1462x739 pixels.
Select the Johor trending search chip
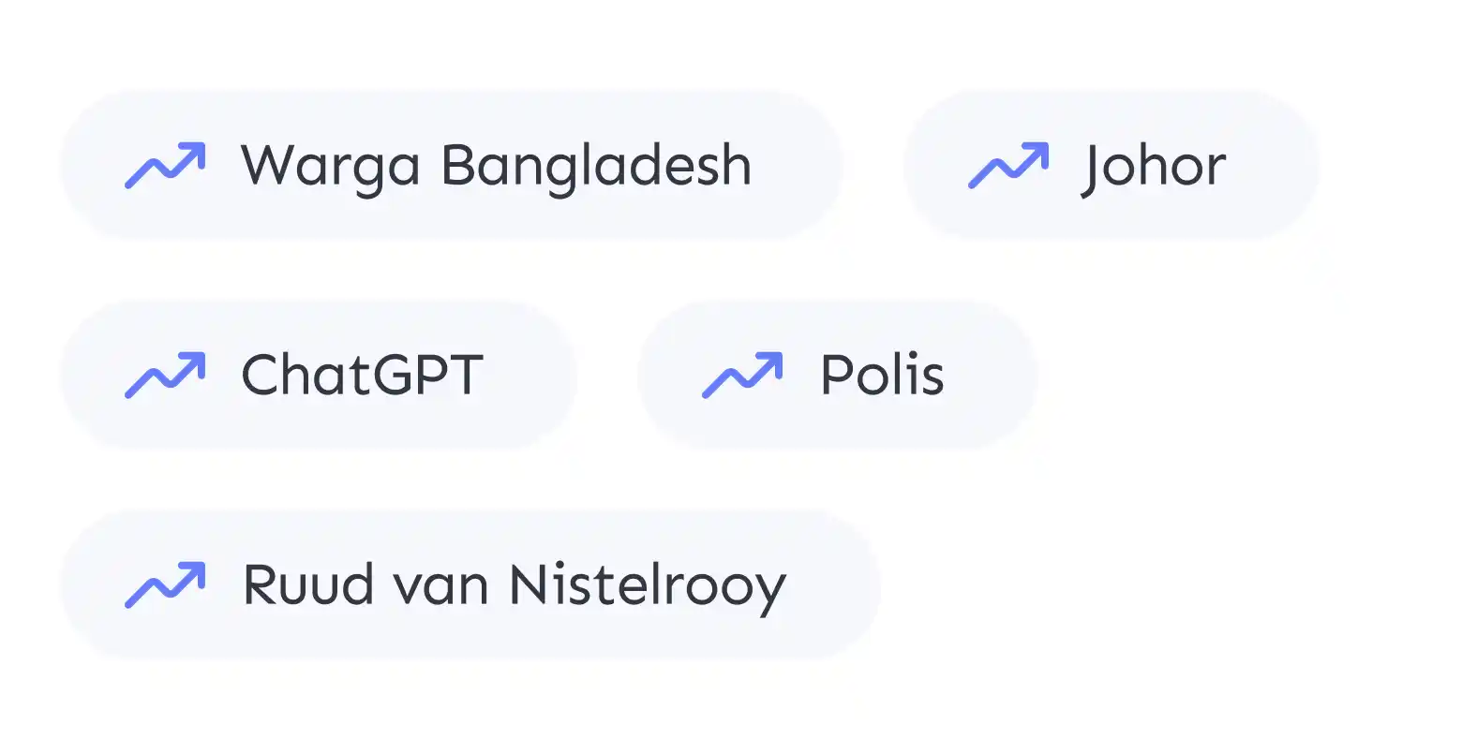coord(1111,166)
